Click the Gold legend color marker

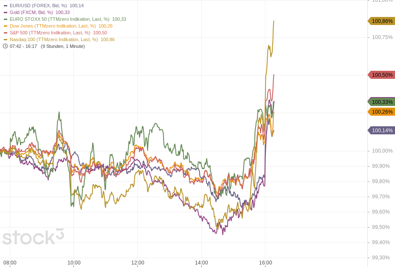tap(6, 12)
